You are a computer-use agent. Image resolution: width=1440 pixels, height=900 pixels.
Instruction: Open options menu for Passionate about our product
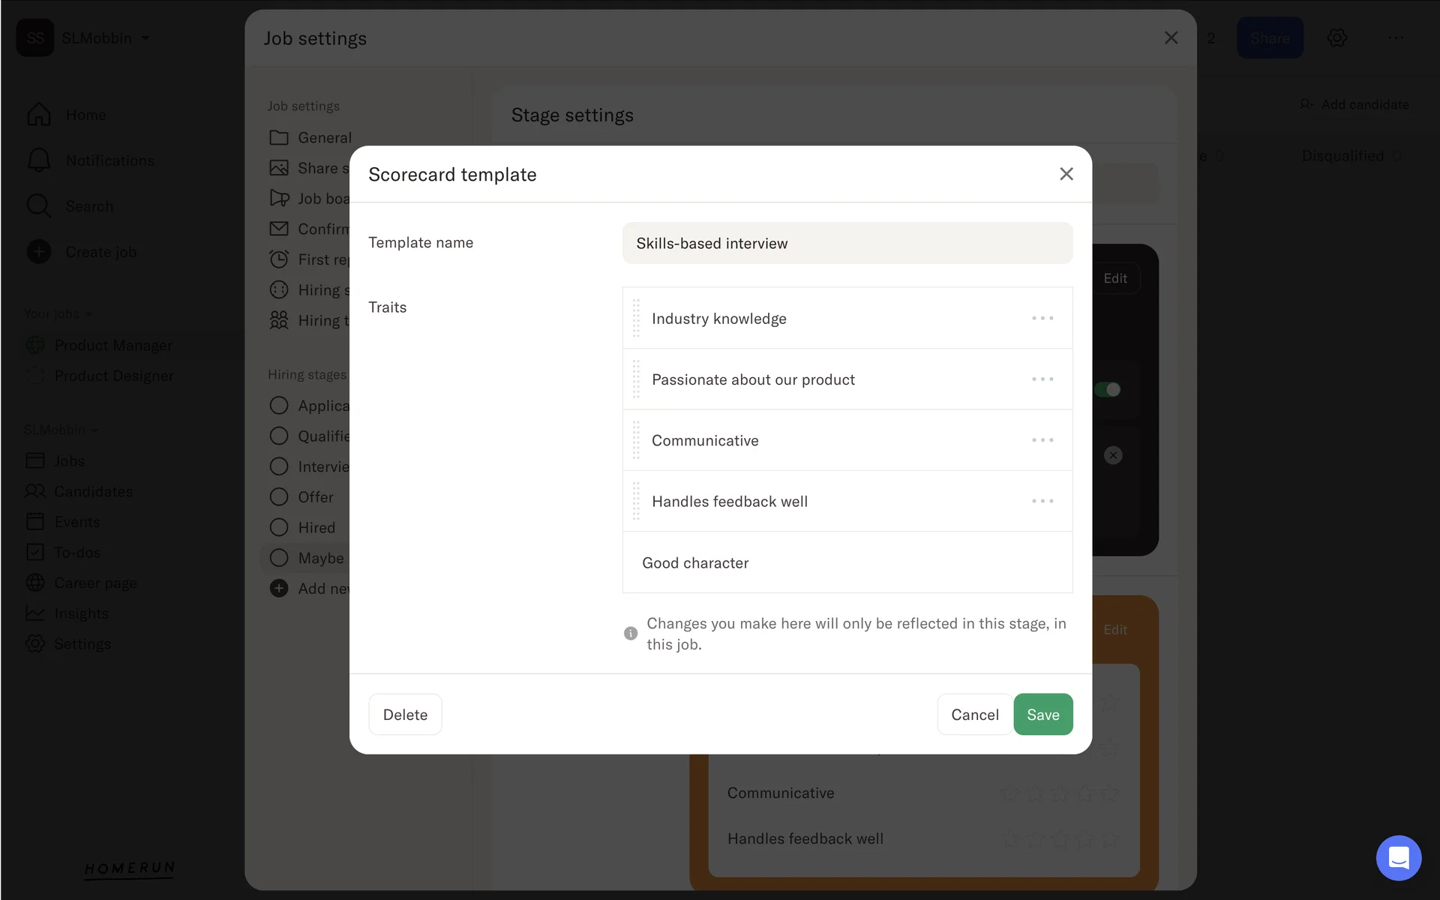click(1042, 379)
